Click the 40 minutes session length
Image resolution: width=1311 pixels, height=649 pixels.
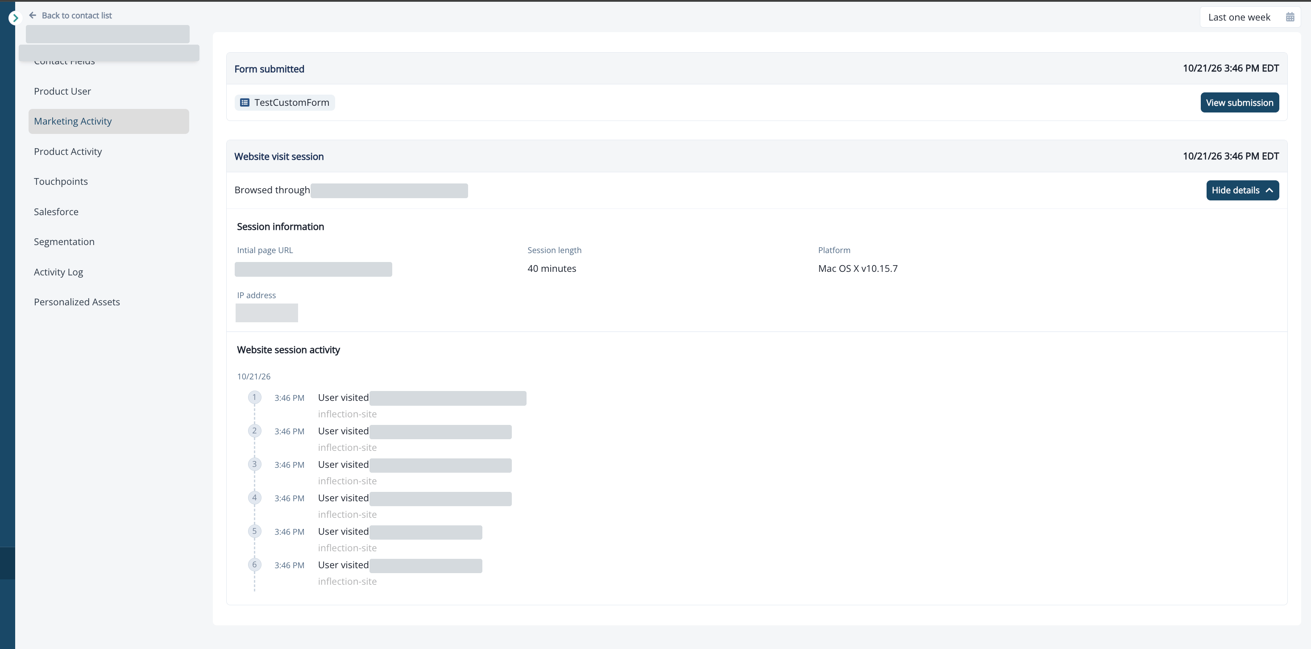tap(552, 268)
